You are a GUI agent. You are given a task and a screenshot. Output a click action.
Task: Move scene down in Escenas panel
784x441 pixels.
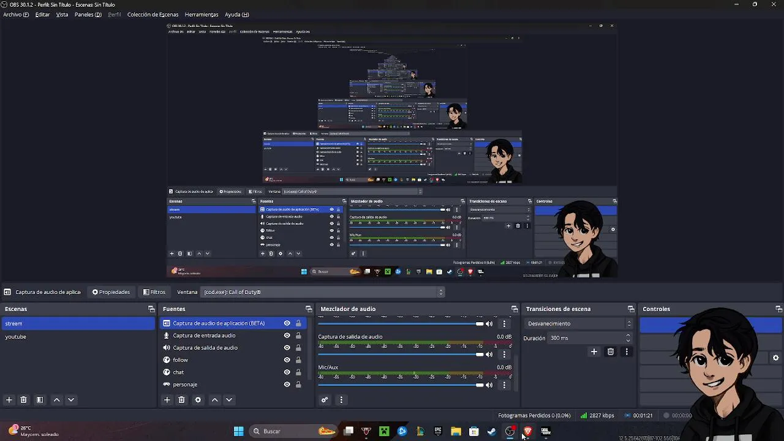tap(71, 400)
